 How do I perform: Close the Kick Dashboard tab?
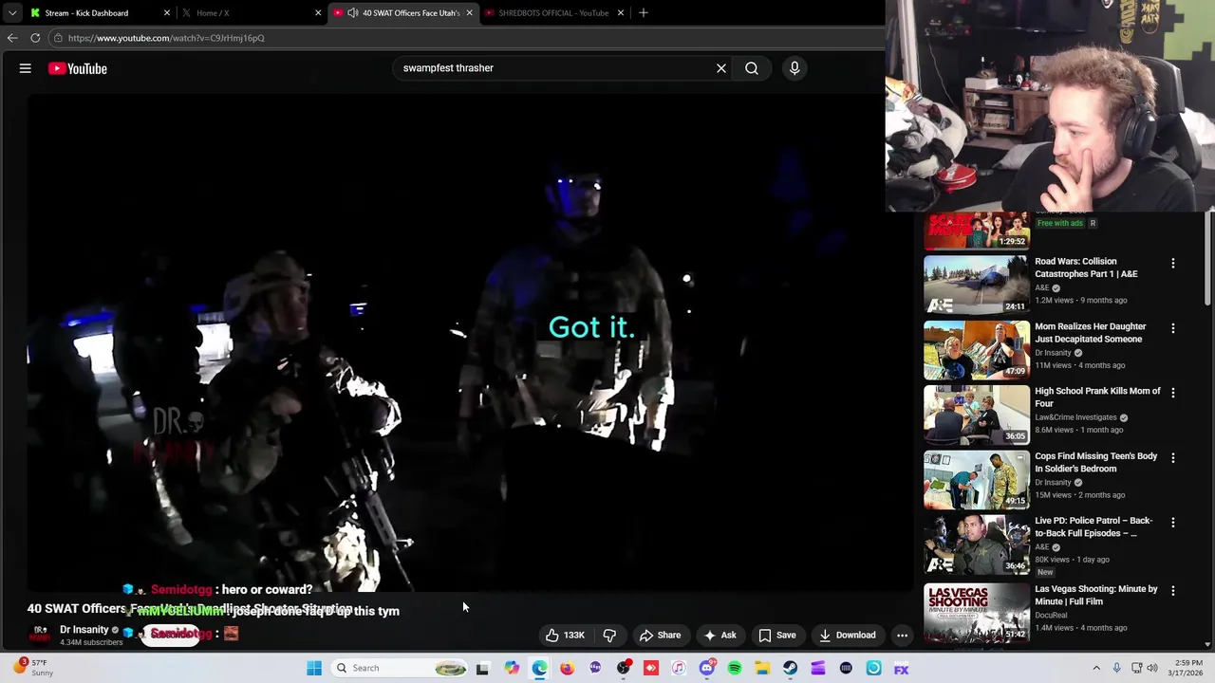tap(167, 13)
